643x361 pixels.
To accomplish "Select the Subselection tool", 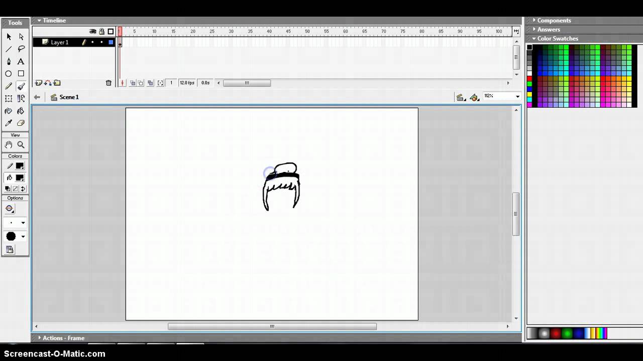I will coord(21,37).
